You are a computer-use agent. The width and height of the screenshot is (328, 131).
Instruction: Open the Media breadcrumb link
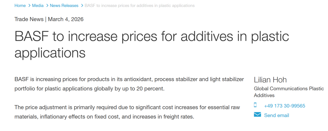point(38,6)
